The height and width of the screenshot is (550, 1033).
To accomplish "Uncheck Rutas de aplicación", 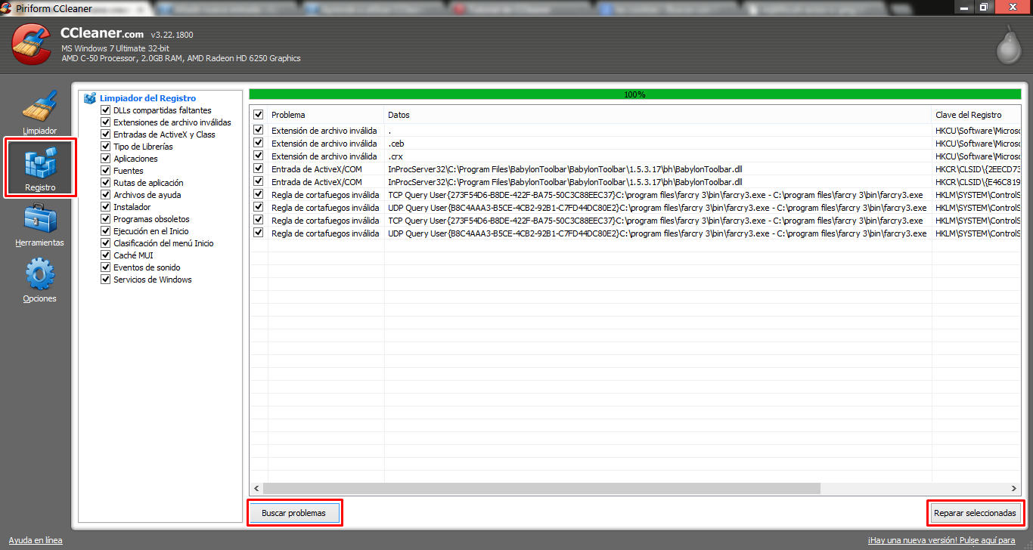I will [x=106, y=183].
